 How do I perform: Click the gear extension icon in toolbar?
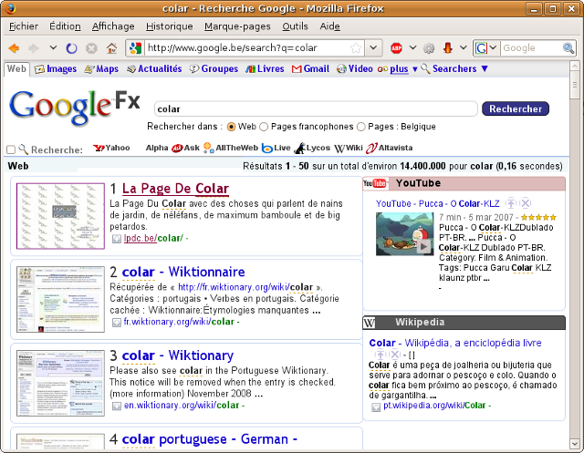point(429,48)
